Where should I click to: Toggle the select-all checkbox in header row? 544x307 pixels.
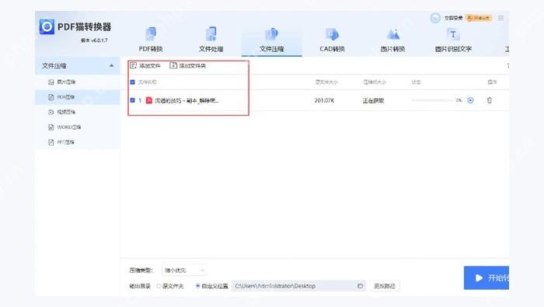(132, 82)
